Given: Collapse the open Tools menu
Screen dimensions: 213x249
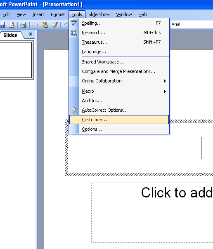Looking at the screenshot, I should [77, 14].
